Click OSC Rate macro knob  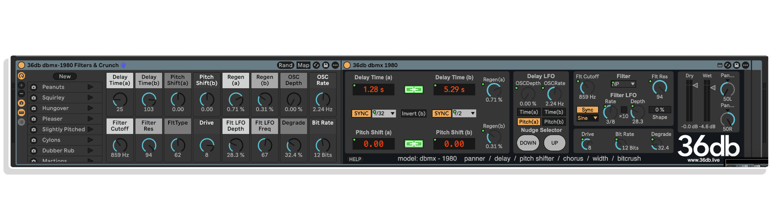(323, 99)
